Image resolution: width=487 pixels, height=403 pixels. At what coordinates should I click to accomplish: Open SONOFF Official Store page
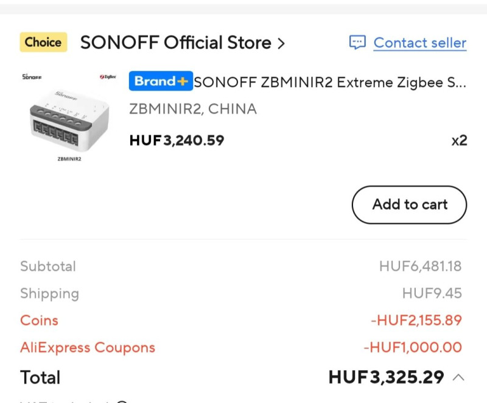coord(175,43)
